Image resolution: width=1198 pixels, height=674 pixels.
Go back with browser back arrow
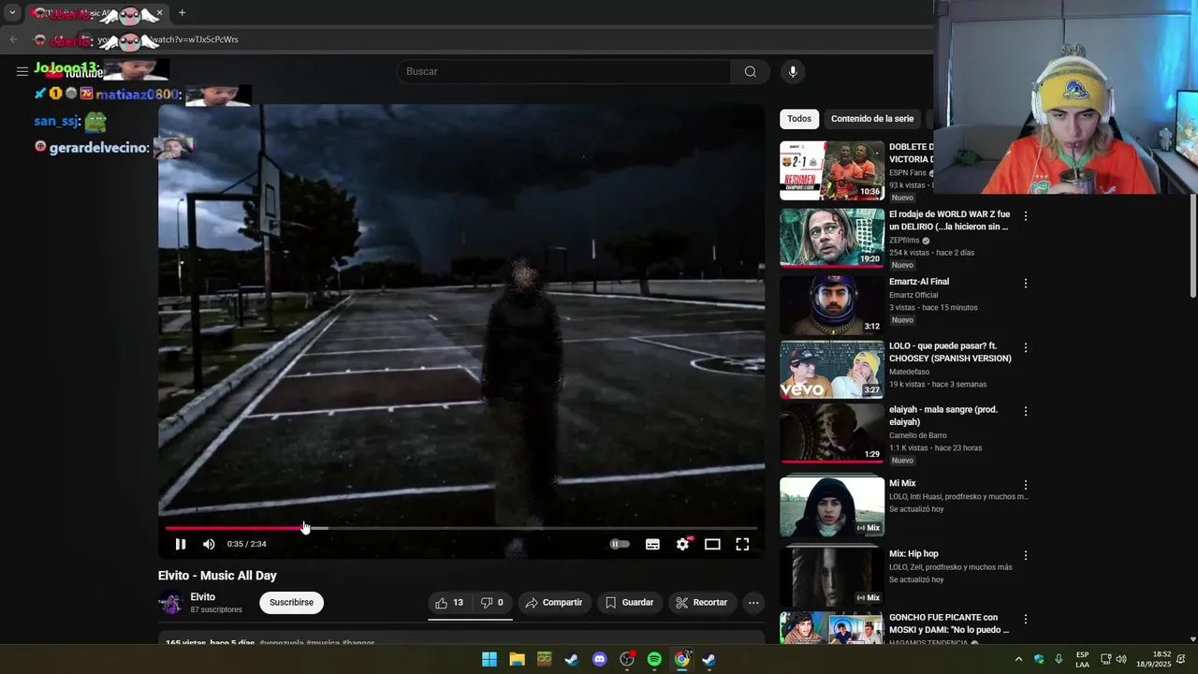pyautogui.click(x=13, y=39)
